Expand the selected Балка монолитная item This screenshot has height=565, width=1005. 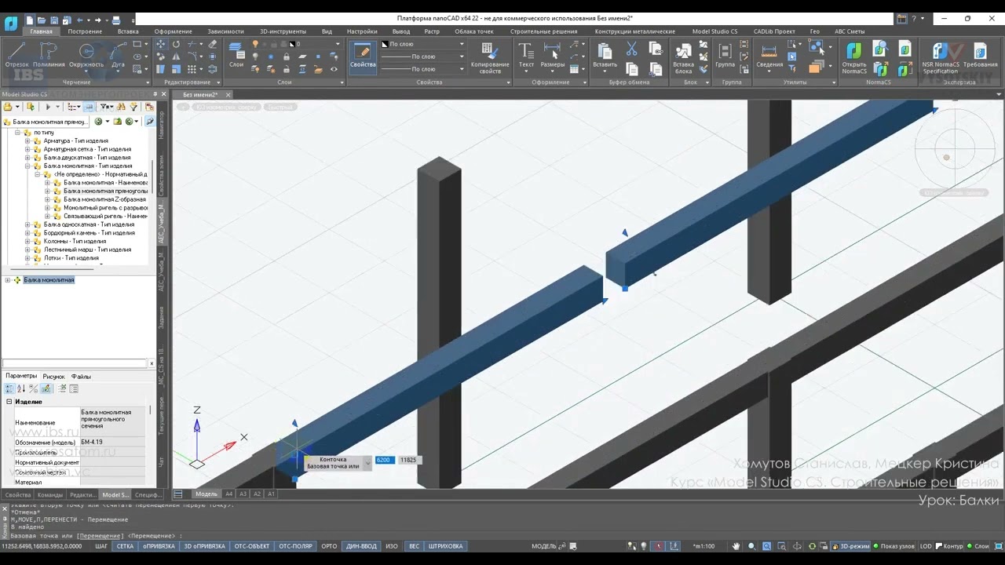click(8, 280)
